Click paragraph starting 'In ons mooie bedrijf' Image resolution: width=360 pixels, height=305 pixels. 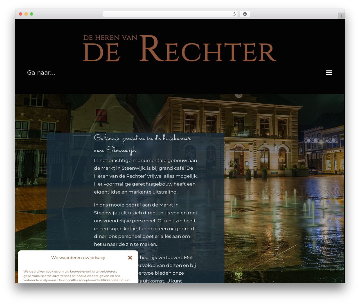[x=146, y=225]
